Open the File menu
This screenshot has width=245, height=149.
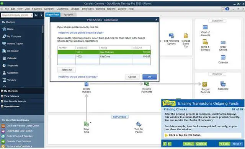7,9
